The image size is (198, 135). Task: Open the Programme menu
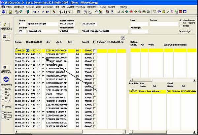click(92, 7)
